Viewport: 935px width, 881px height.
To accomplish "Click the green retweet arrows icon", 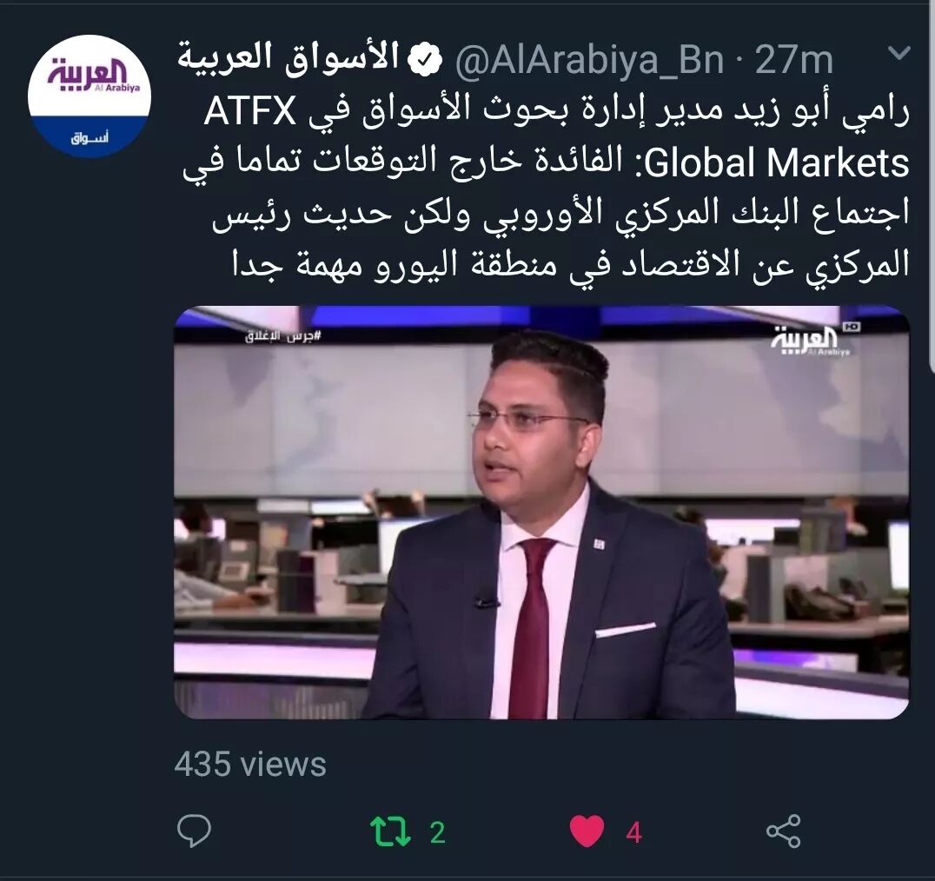I will (x=390, y=831).
